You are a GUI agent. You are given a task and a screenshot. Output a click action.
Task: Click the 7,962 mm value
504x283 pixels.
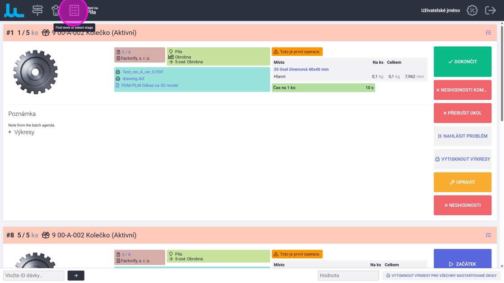pyautogui.click(x=414, y=77)
